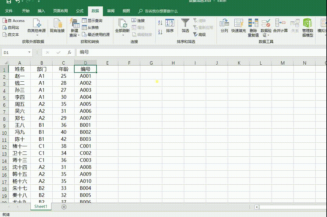Click the Tell me search box
The image size is (327, 217).
161,11
